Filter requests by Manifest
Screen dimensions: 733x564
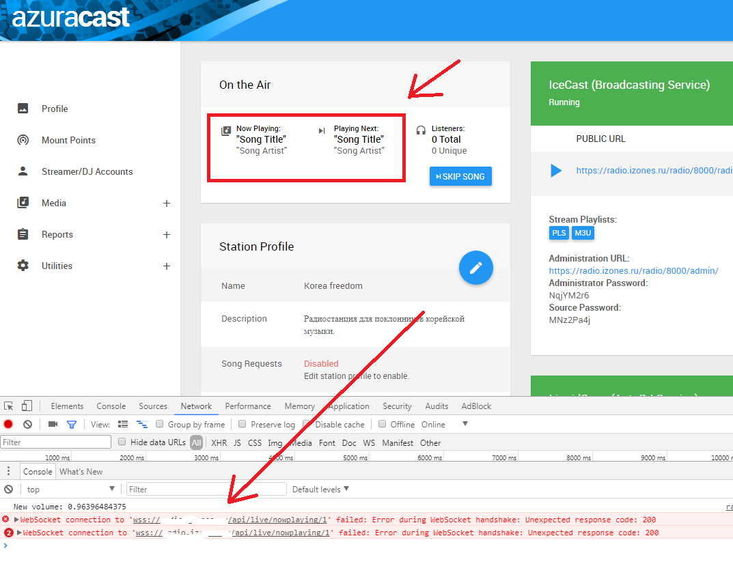(398, 442)
